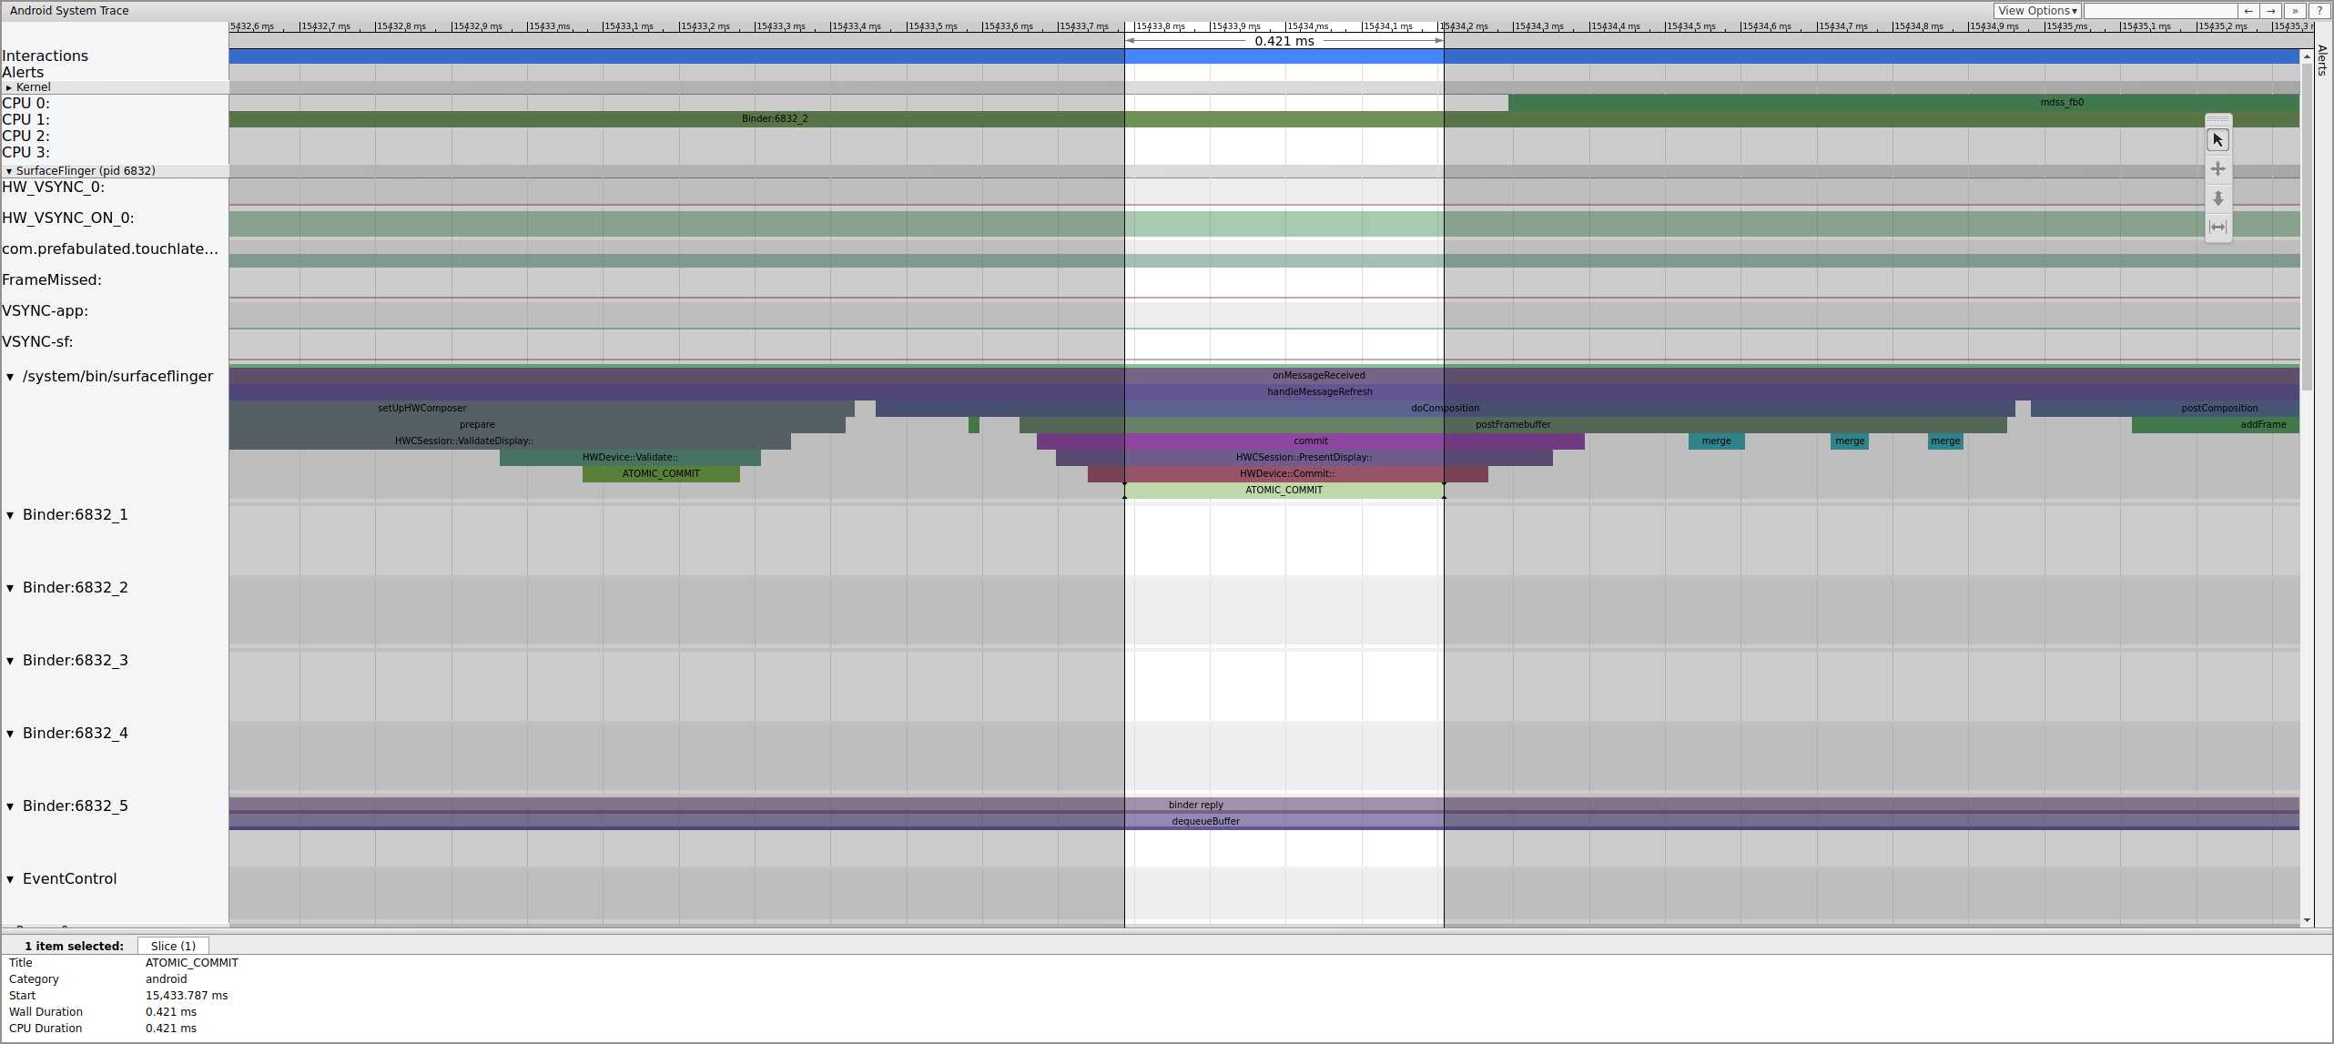Viewport: 2334px width, 1044px height.
Task: Click the next search result arrow button
Action: point(2270,10)
